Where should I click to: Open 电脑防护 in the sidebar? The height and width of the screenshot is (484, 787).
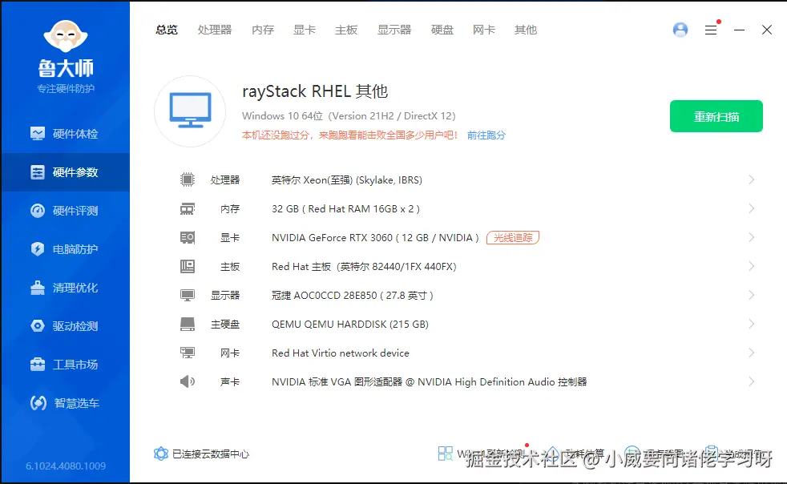(65, 249)
